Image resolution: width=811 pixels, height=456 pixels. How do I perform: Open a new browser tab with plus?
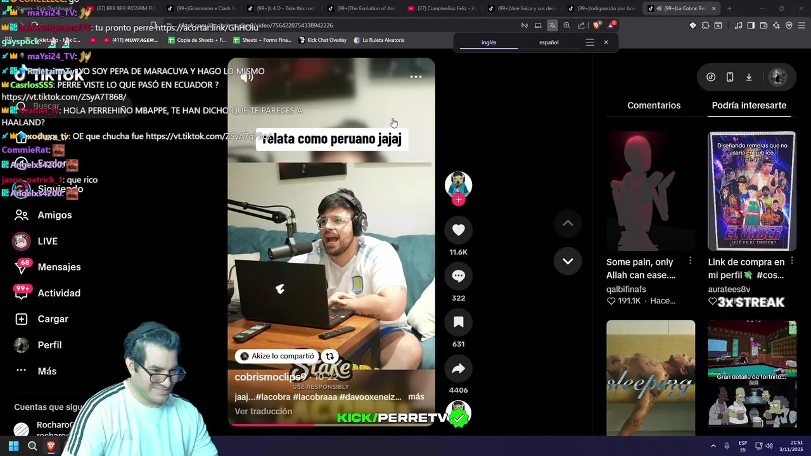[x=729, y=8]
